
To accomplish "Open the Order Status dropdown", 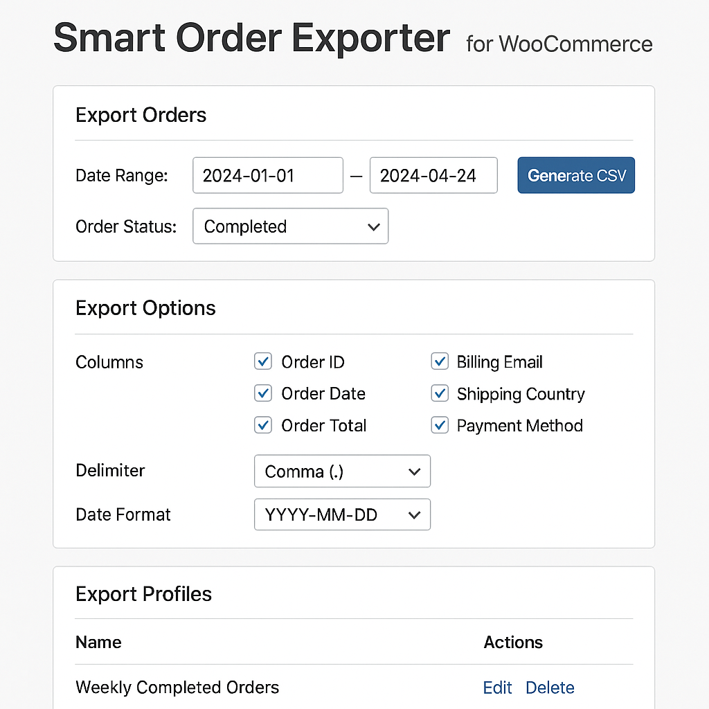I will point(290,226).
